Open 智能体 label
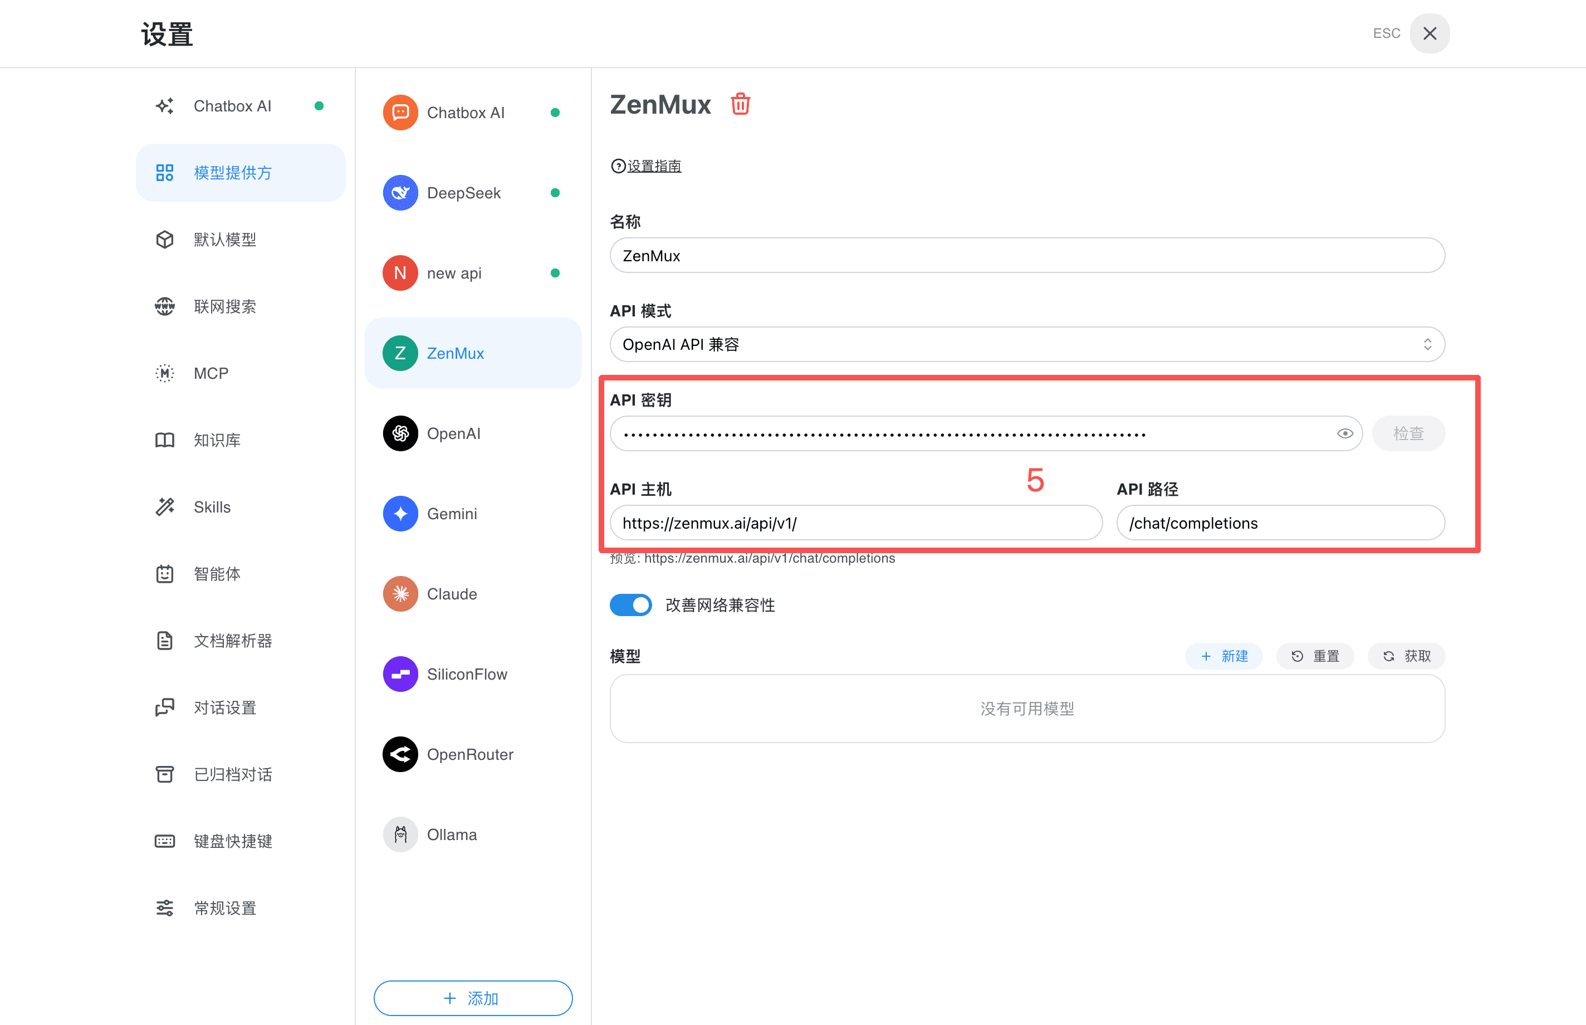The image size is (1586, 1025). click(x=217, y=574)
